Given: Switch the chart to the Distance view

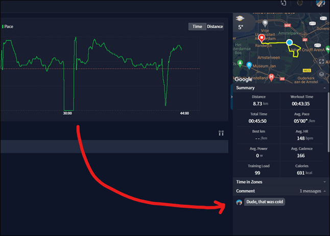Looking at the screenshot, I should coord(215,27).
